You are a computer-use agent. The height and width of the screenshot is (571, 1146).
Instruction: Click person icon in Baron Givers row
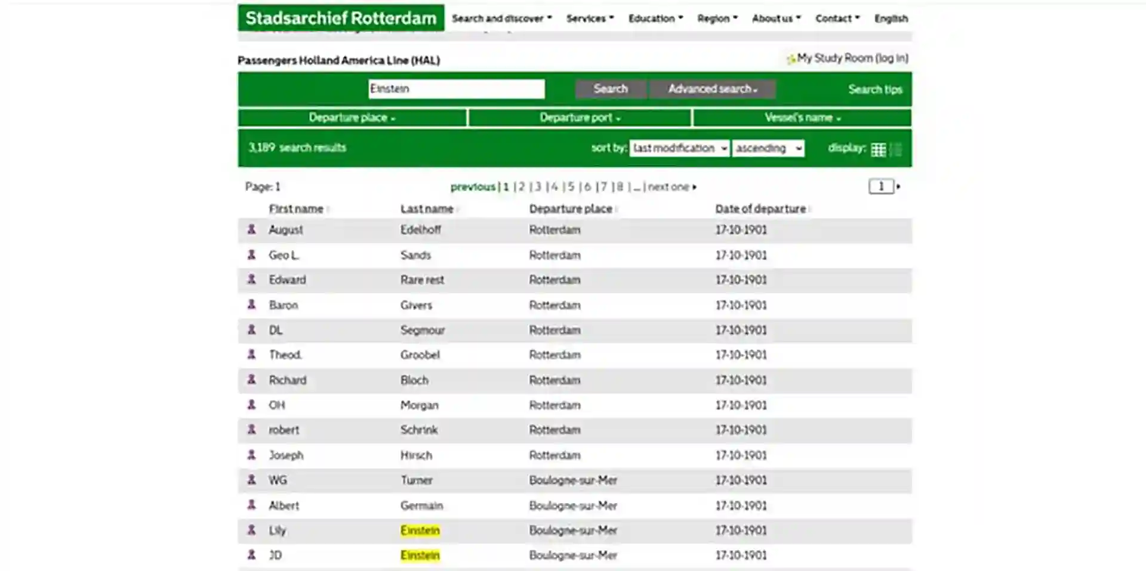point(251,305)
